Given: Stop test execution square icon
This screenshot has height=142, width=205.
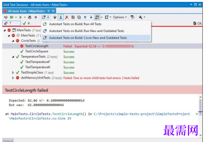Looking at the screenshot, I should tap(36, 17).
